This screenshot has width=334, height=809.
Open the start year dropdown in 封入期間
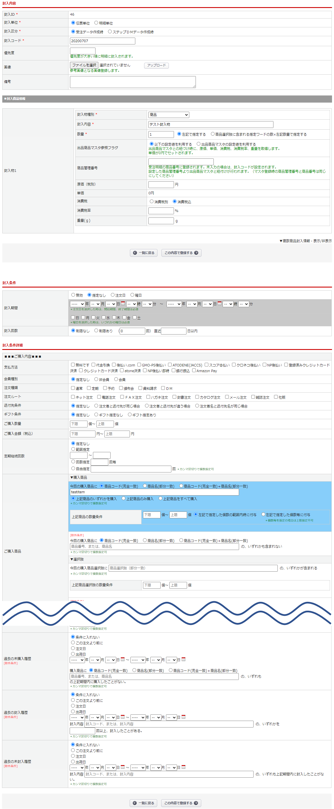click(x=77, y=304)
